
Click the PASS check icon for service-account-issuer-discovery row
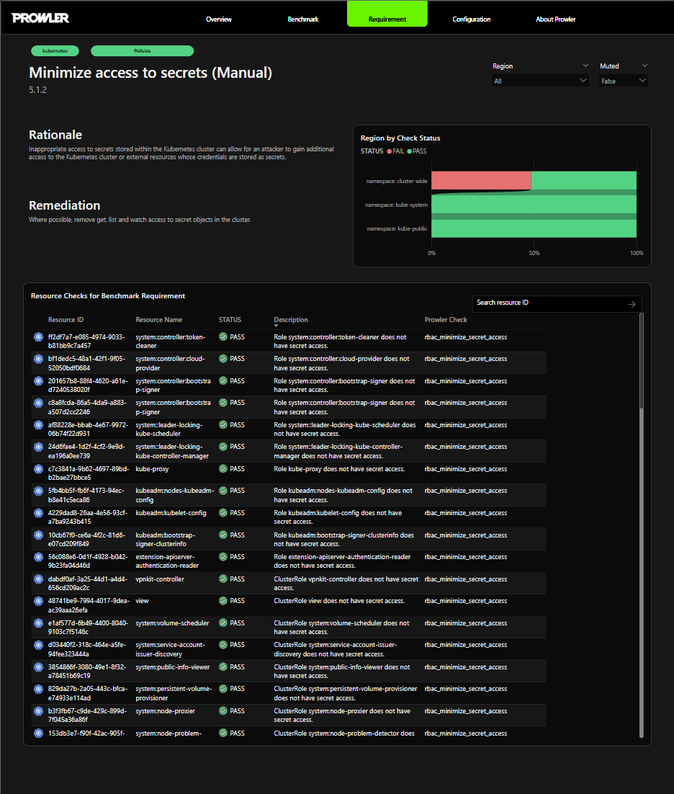(x=223, y=645)
